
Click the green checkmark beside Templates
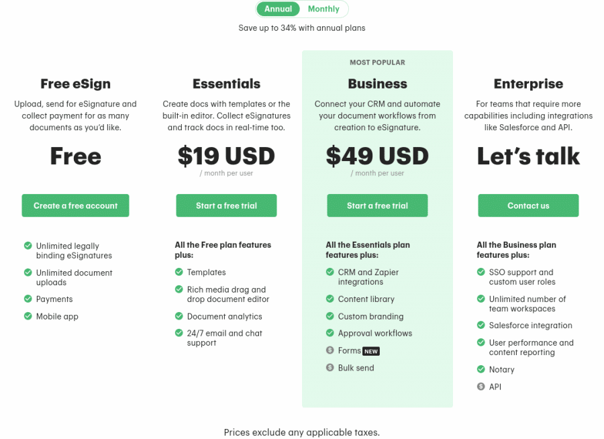(179, 272)
